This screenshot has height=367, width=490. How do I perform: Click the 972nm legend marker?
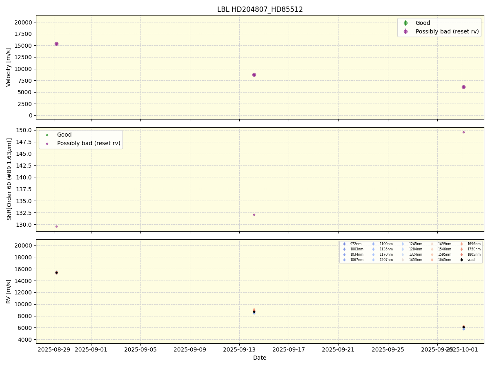pyautogui.click(x=344, y=244)
